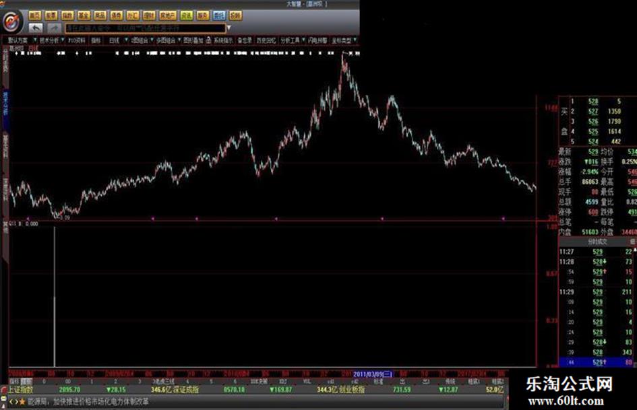Open the 商品 commodities button
The height and width of the screenshot is (410, 637).
pos(100,15)
